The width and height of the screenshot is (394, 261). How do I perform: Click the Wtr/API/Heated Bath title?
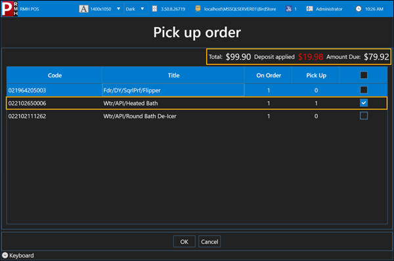point(131,103)
